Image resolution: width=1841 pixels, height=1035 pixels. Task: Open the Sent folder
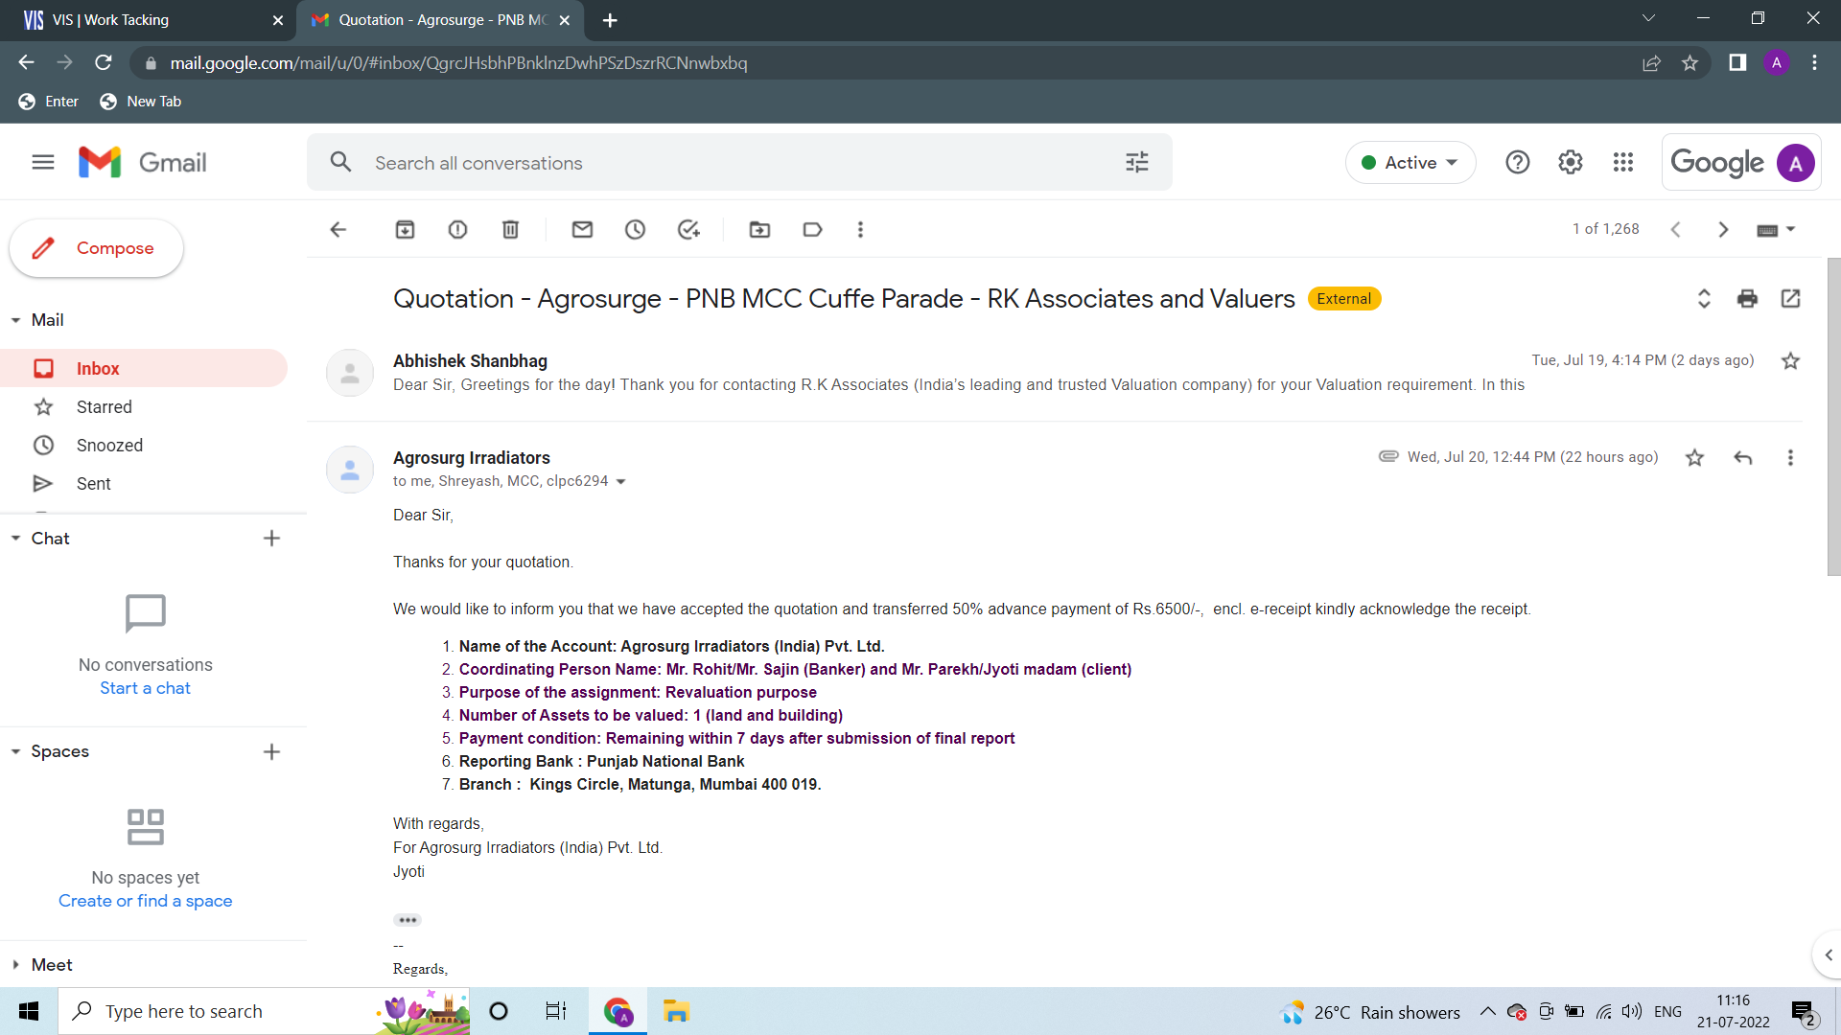(x=144, y=484)
